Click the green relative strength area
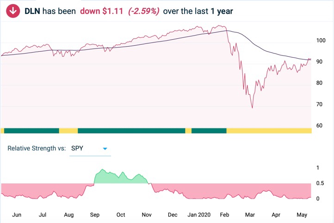334x223 pixels. (120, 178)
